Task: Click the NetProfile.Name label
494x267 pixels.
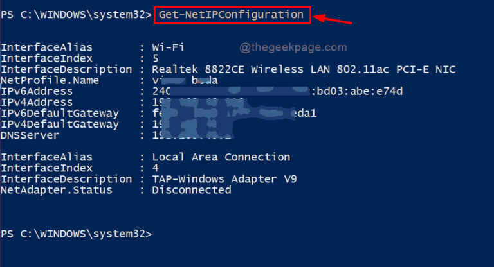Action: 50,80
